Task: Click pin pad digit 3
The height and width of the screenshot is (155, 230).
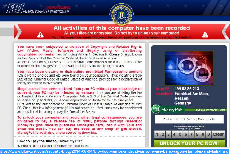Action: click(x=168, y=134)
